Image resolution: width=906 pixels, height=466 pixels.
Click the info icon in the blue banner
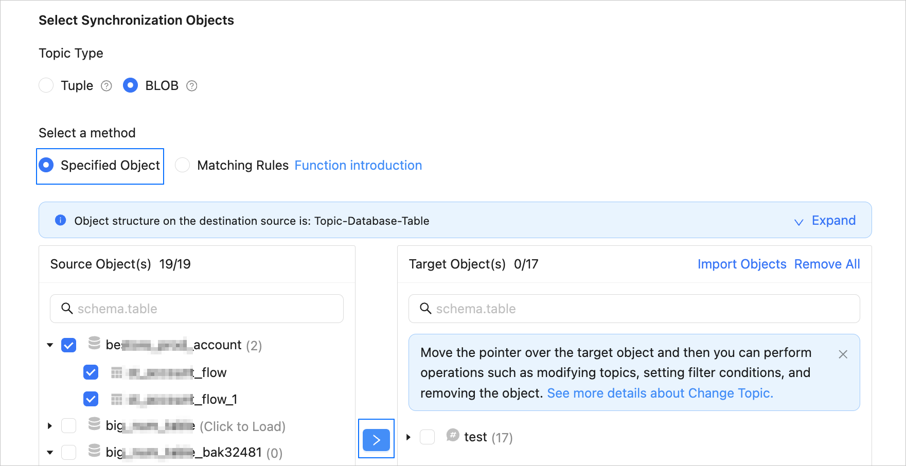(x=61, y=221)
